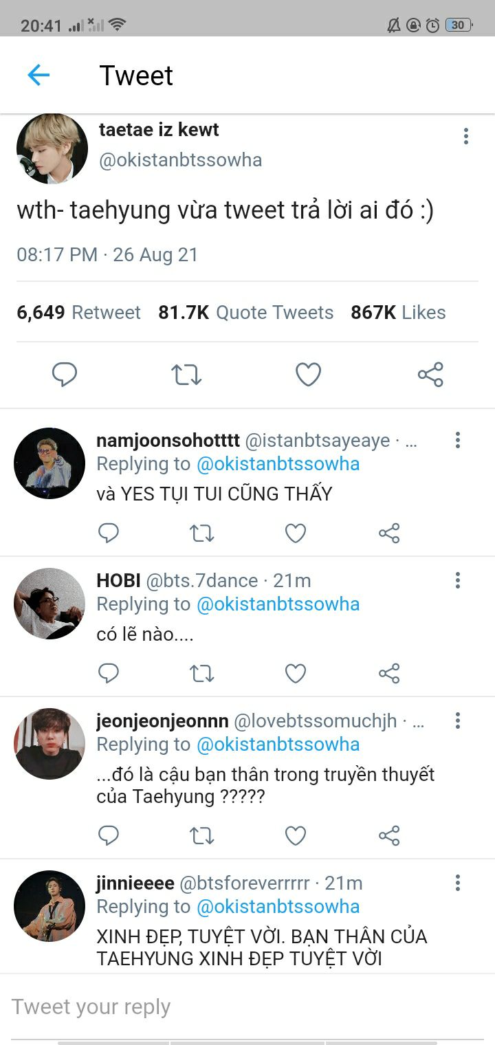Retweet HOBI's reply

point(202,673)
